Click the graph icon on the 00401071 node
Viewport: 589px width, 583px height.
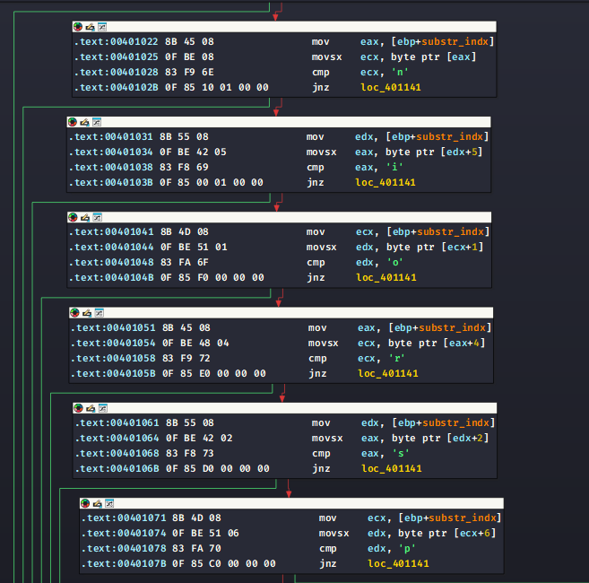[x=108, y=503]
